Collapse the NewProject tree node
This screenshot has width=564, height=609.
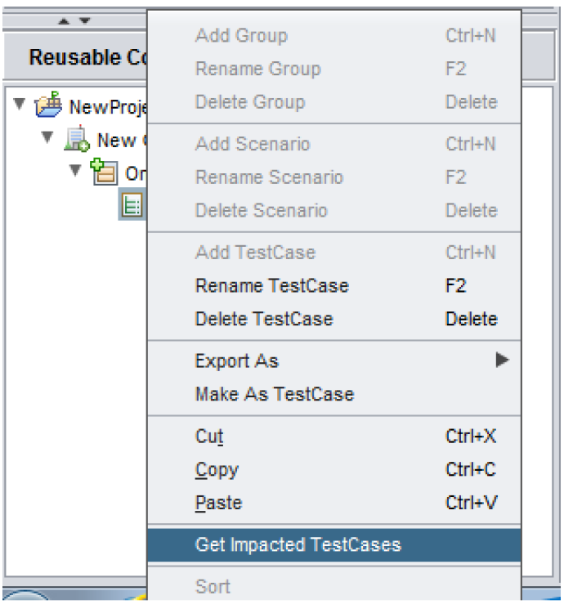point(20,105)
